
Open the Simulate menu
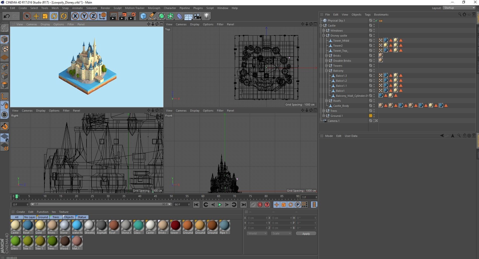92,8
